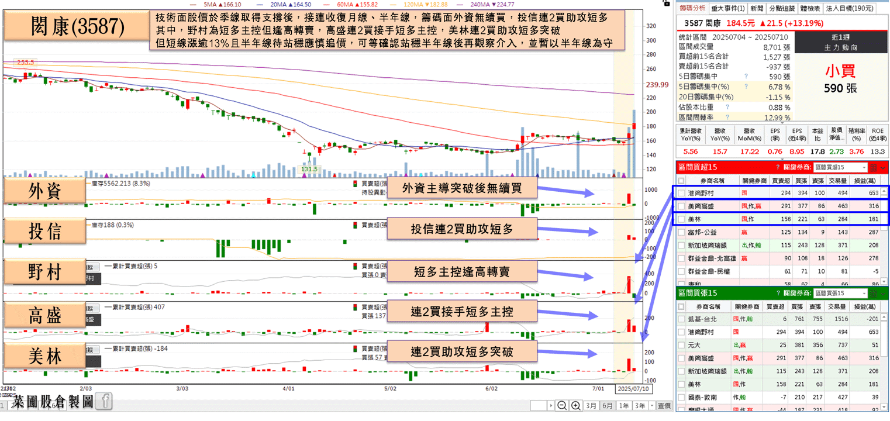Image resolution: width=890 pixels, height=421 pixels.
Task: Zoom in the chart with the plus magnifier
Action: 575,406
